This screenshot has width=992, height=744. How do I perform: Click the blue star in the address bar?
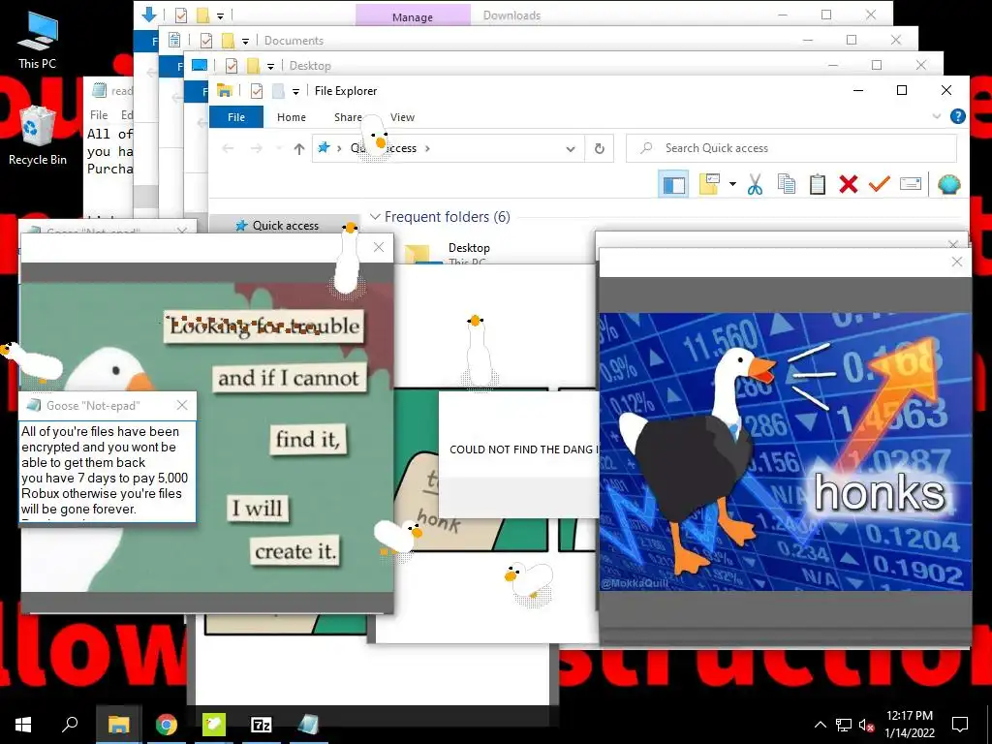(x=324, y=147)
